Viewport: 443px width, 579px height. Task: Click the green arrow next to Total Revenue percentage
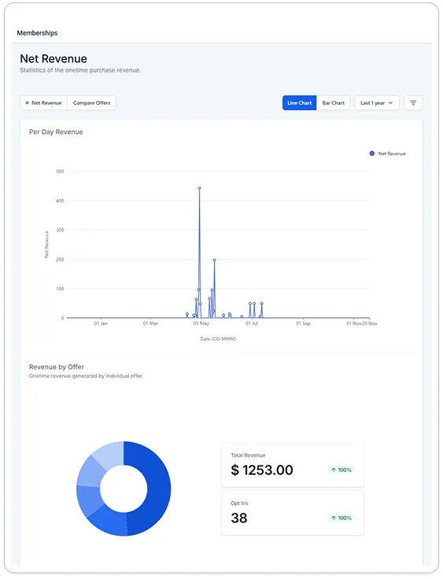coord(334,470)
